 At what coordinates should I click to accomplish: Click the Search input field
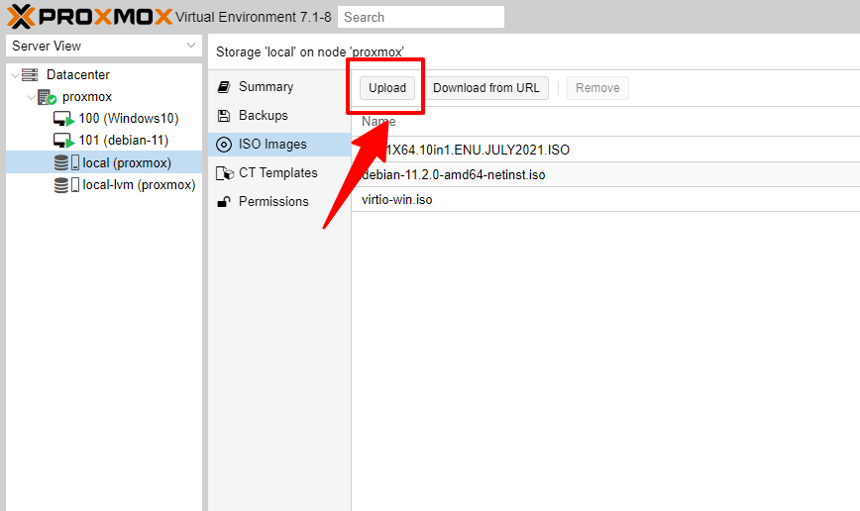click(x=421, y=17)
